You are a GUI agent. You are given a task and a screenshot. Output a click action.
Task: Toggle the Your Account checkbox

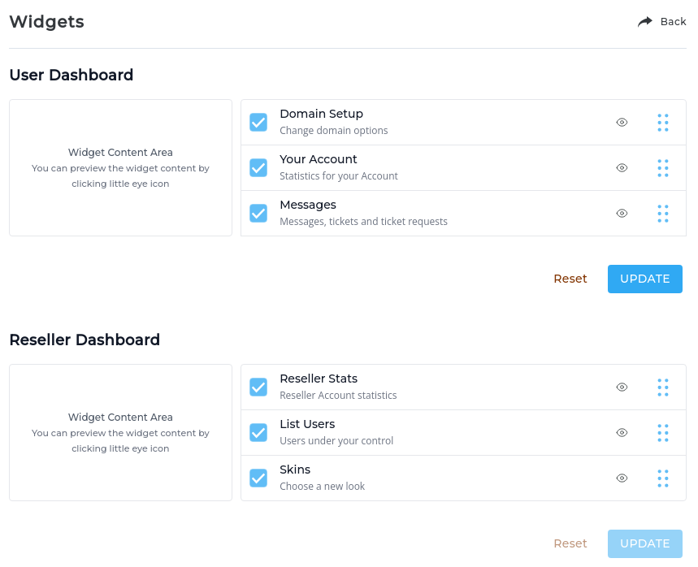(x=258, y=167)
